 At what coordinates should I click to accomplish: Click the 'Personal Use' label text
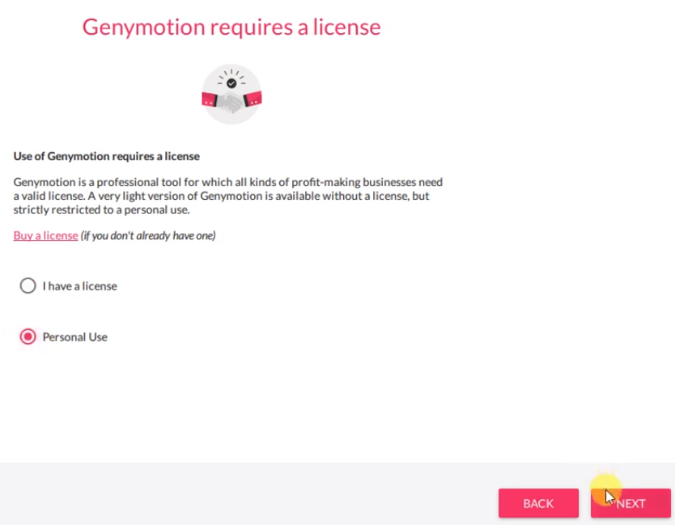point(74,337)
